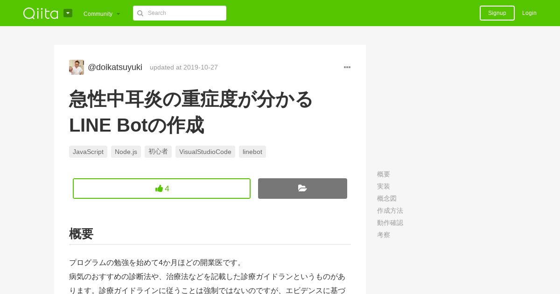Image resolution: width=560 pixels, height=294 pixels.
Task: Jump to 作成方法 in table of contents
Action: 390,210
